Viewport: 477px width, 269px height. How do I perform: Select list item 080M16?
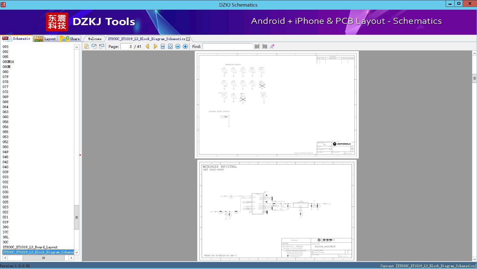(x=8, y=62)
